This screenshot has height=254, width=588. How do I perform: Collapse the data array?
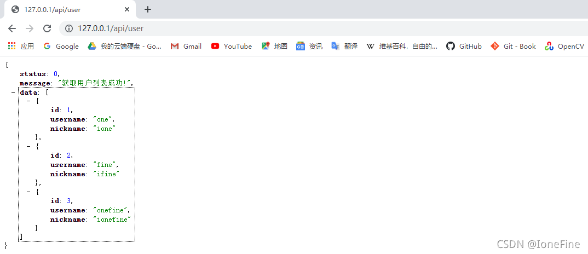click(13, 93)
